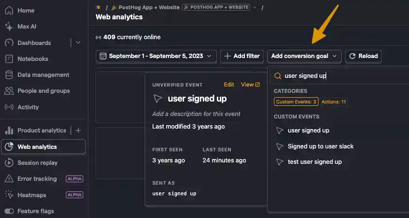This screenshot has height=218, width=409.
Task: Open the Session replay section
Action: (37, 163)
